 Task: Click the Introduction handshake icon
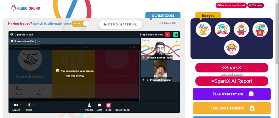30,59
